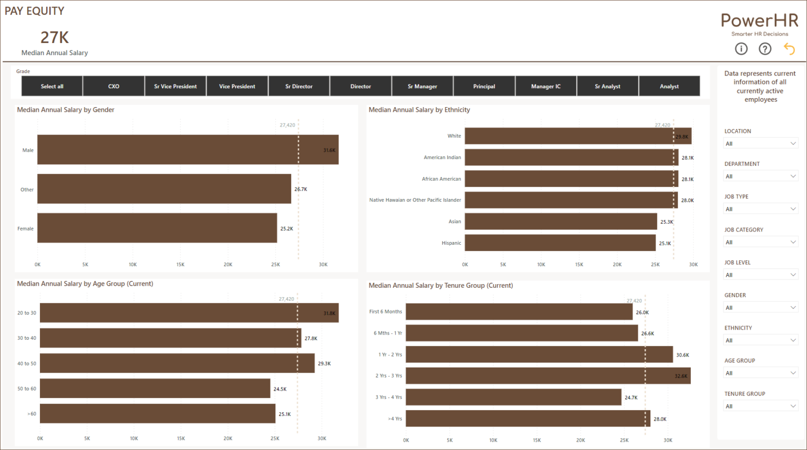Open the TENURE GROUP dropdown

760,405
